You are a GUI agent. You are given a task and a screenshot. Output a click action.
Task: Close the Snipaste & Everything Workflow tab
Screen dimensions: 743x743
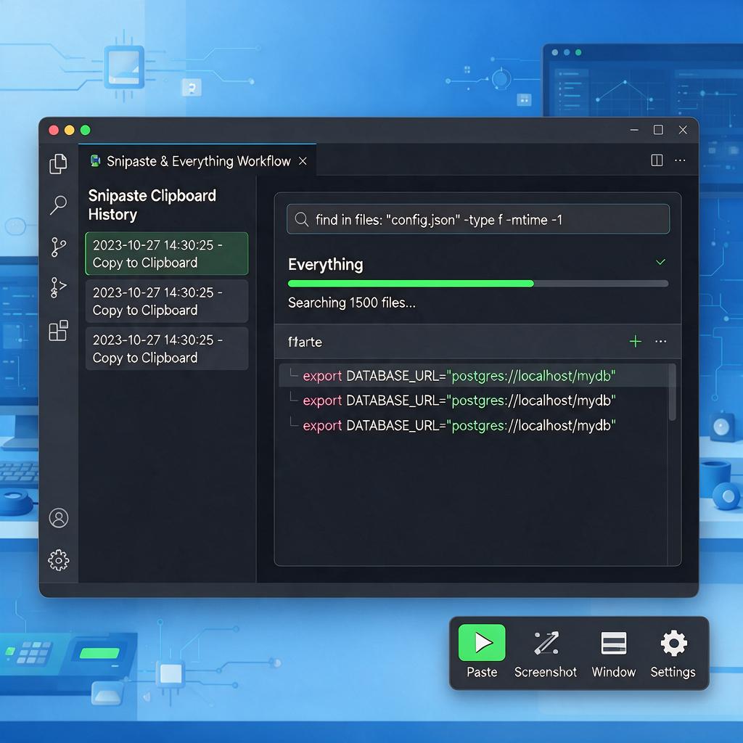click(303, 161)
